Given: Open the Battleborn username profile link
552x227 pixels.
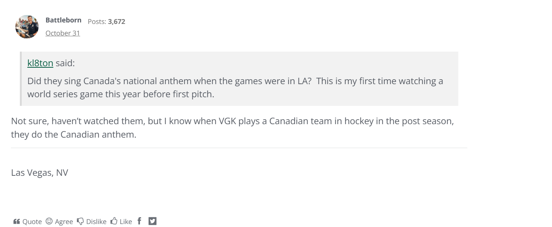Looking at the screenshot, I should (x=63, y=20).
